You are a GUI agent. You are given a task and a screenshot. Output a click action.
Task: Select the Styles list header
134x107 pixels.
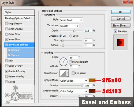pos(19,12)
